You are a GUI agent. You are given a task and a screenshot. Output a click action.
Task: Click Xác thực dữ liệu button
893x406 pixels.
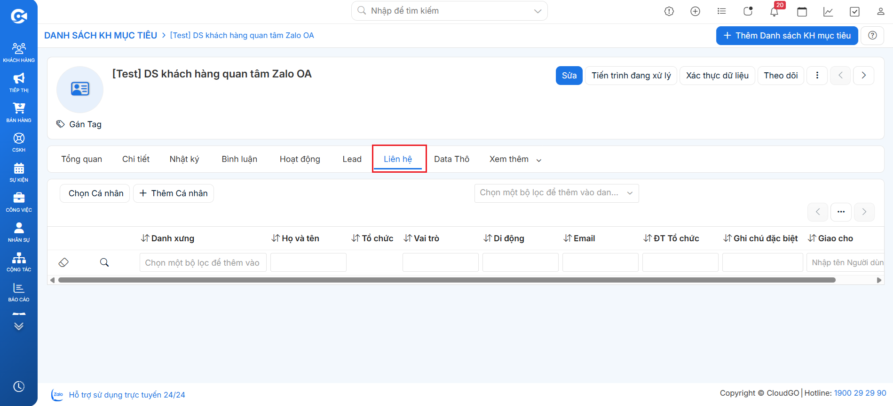pos(717,76)
